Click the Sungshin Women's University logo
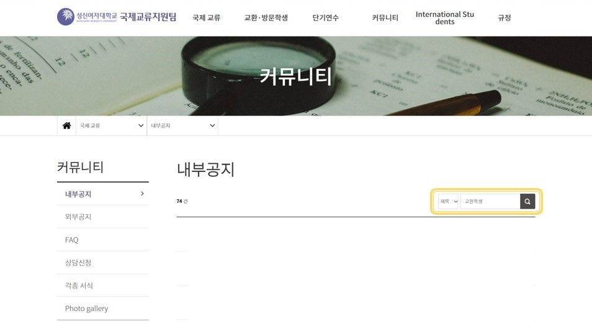592x329 pixels. pos(116,17)
